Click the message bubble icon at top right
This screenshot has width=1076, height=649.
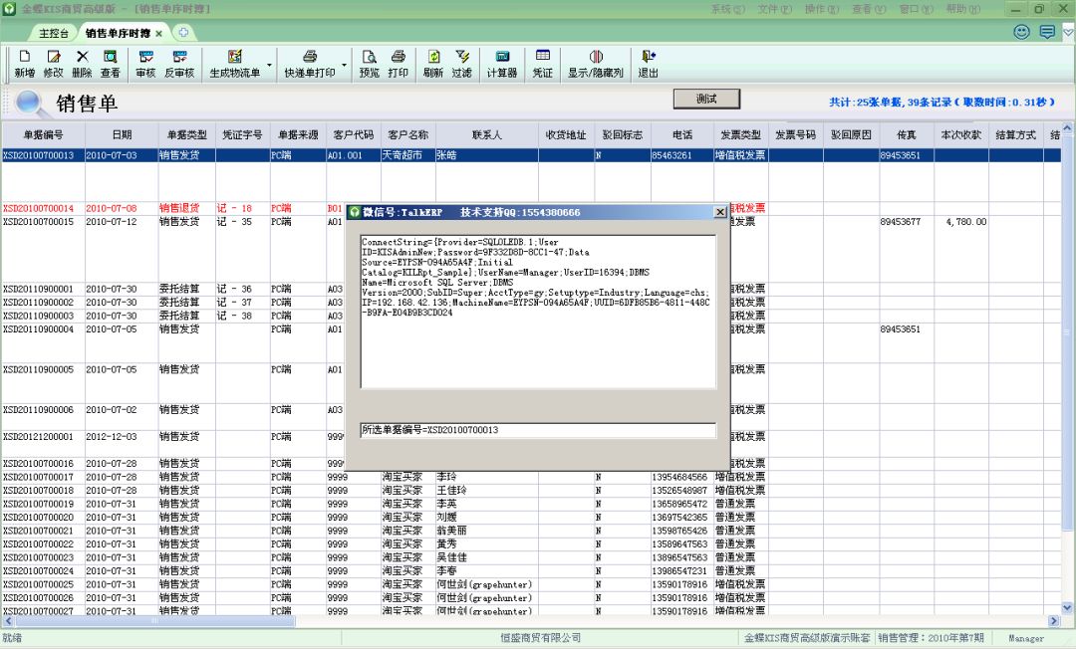pyautogui.click(x=1047, y=32)
